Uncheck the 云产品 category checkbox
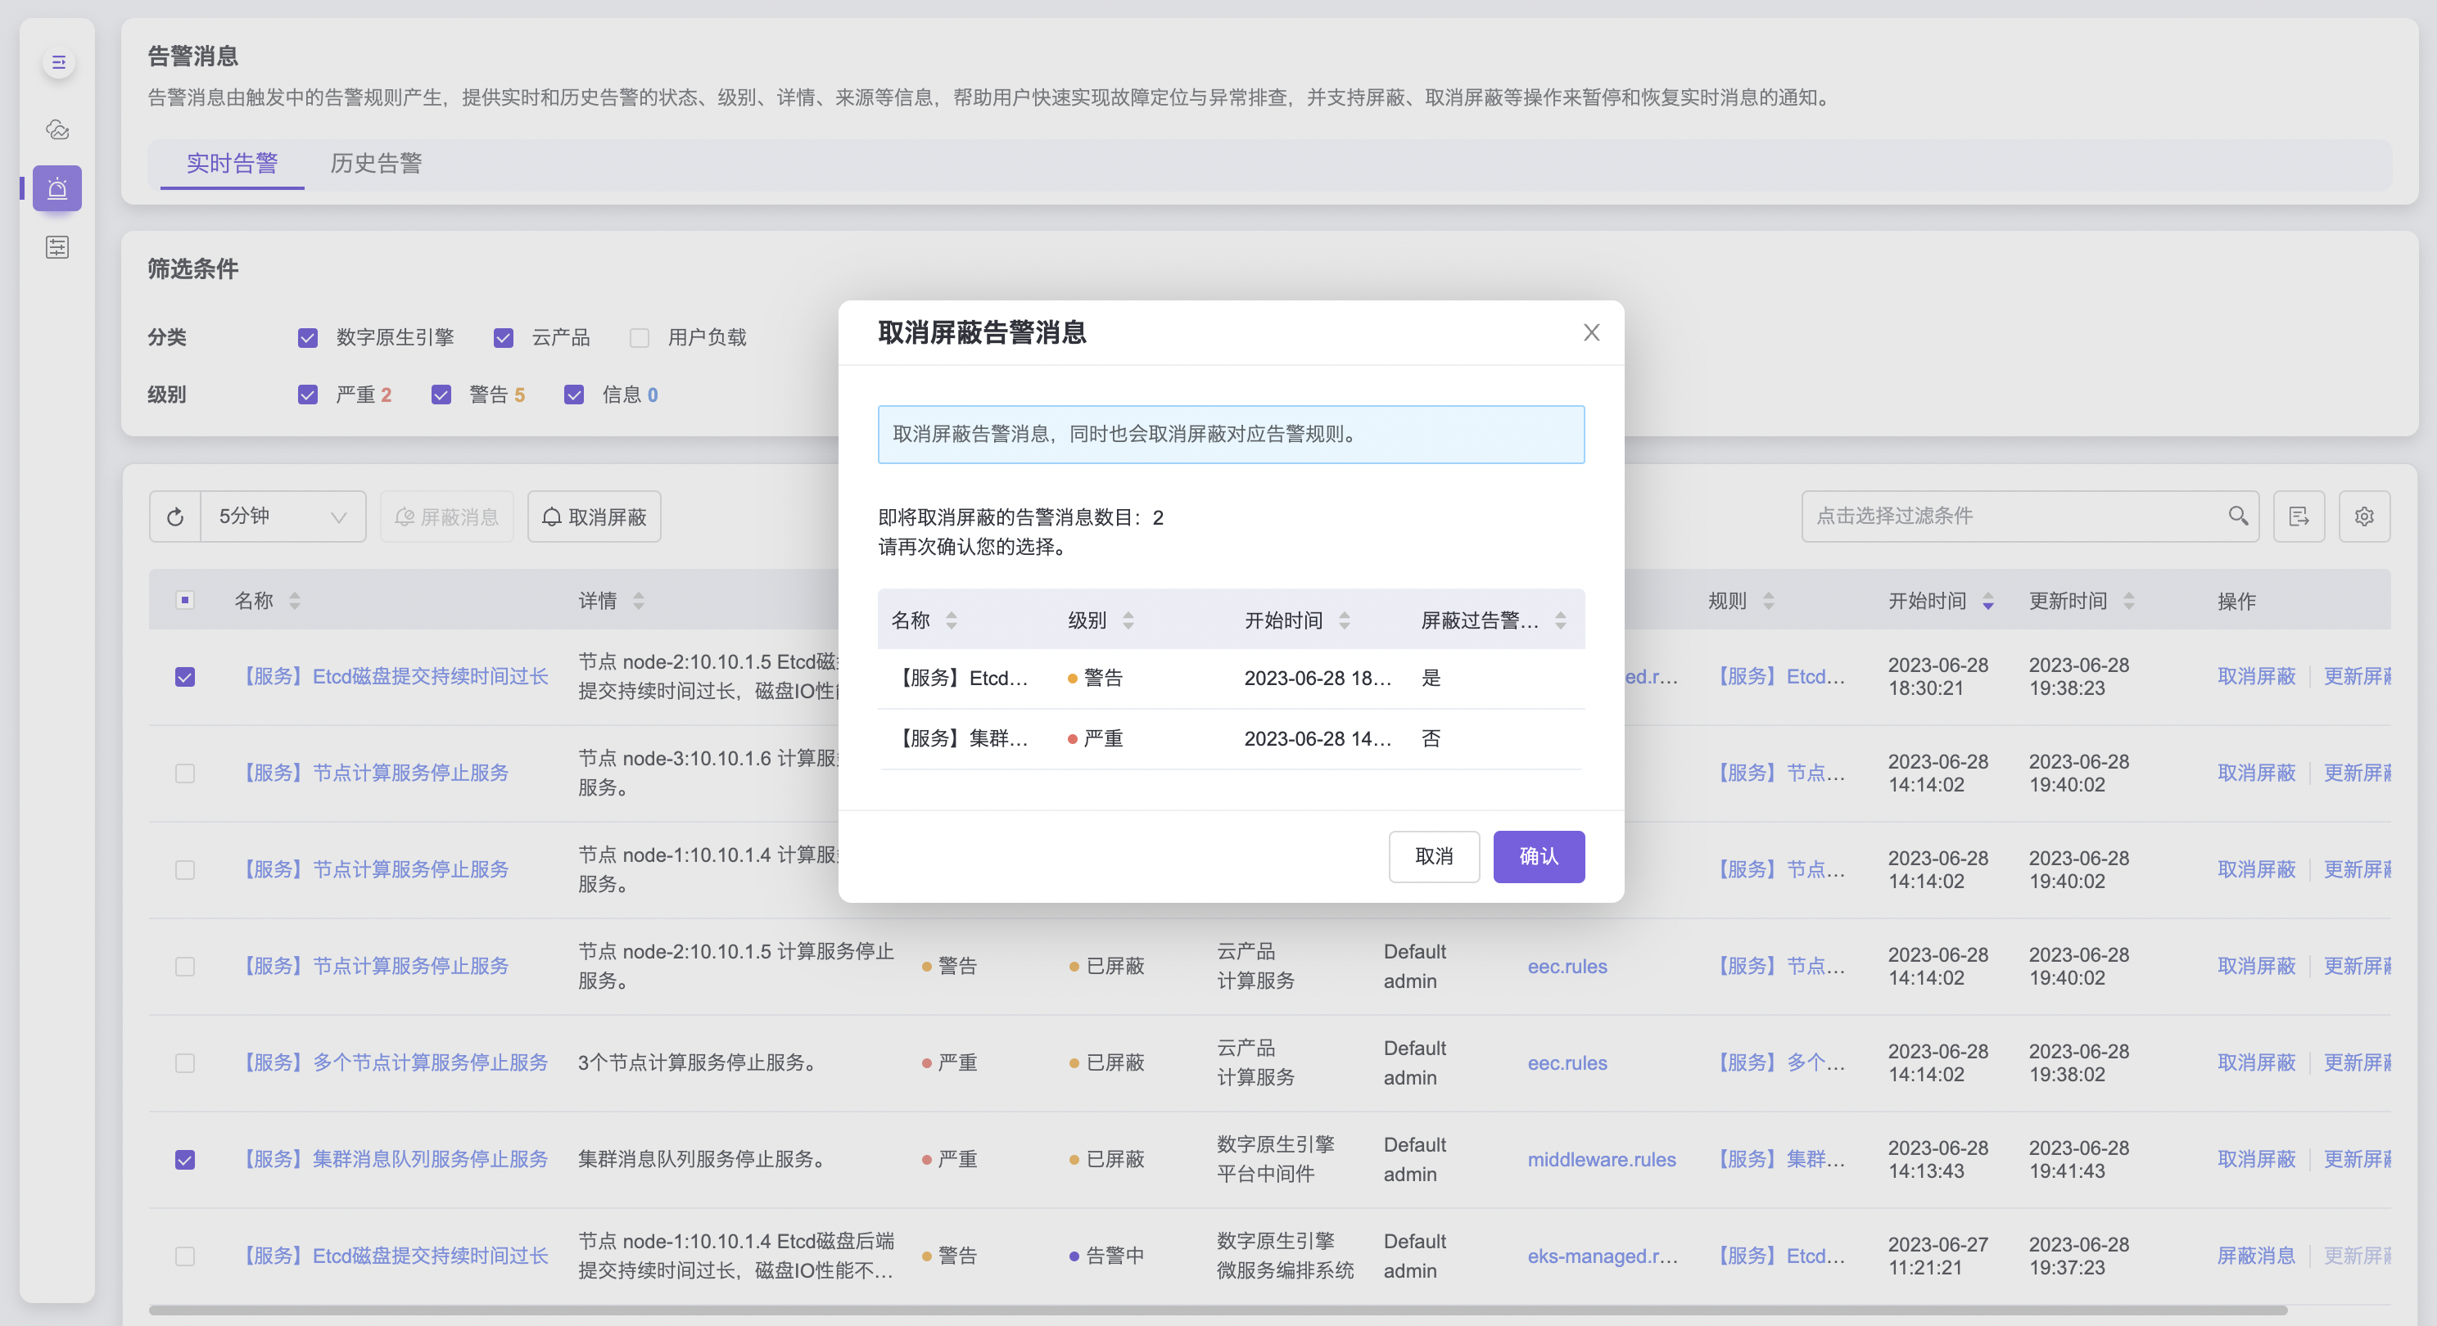 504,338
